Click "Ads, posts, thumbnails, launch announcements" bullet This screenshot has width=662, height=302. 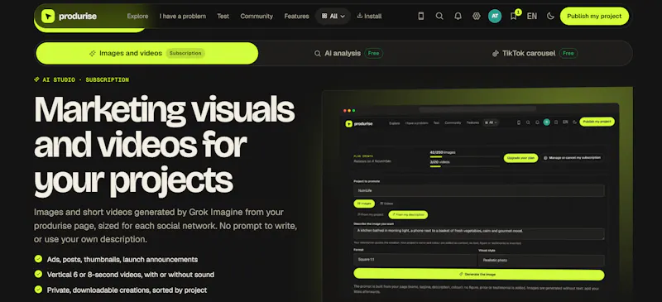tap(122, 259)
